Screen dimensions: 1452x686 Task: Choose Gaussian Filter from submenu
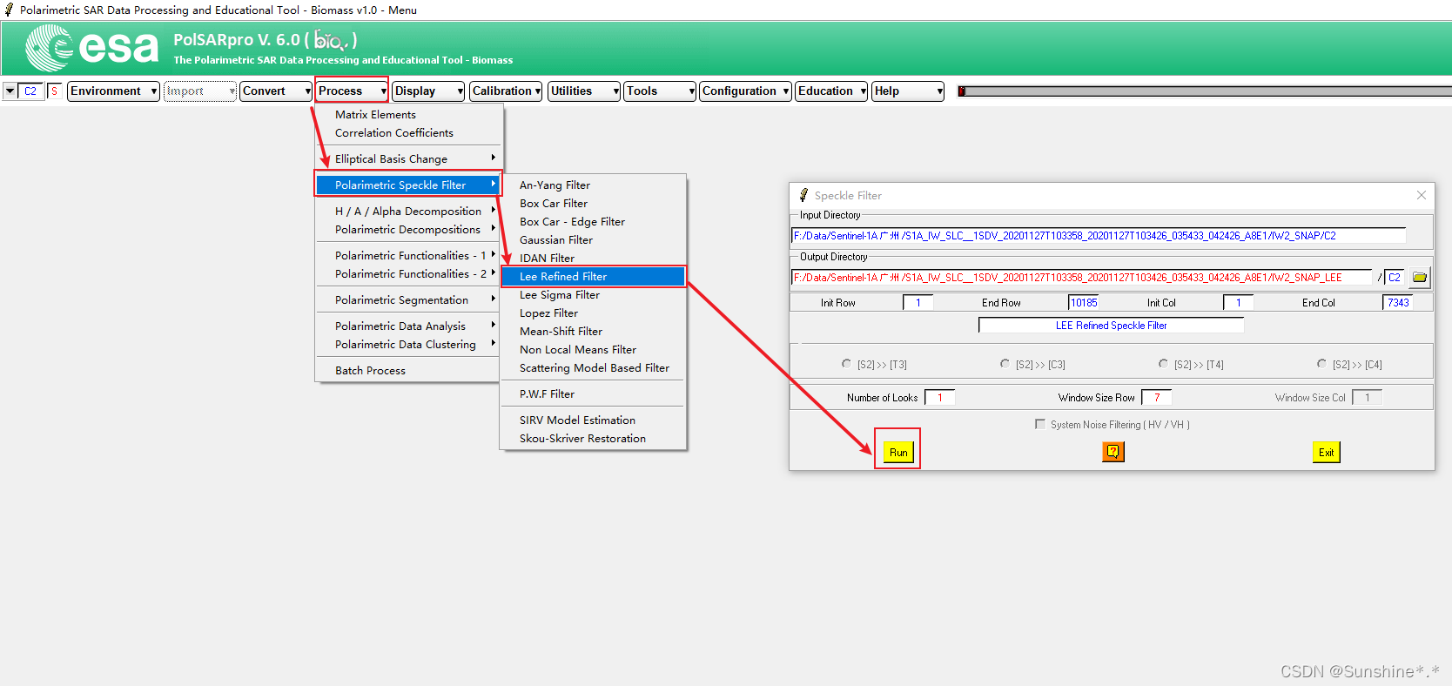point(593,239)
